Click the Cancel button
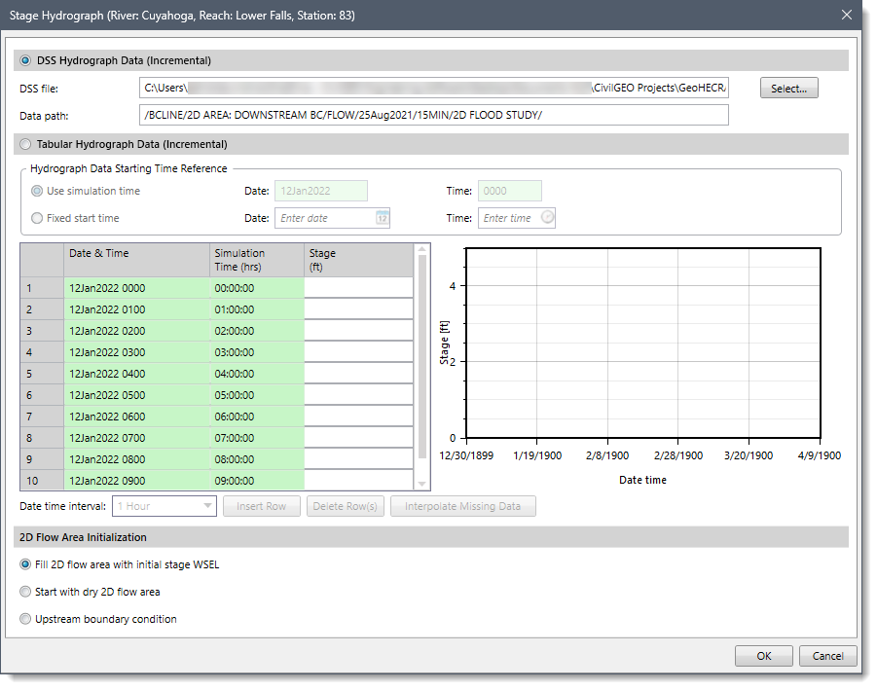Screen dimensions: 877x689 click(827, 656)
